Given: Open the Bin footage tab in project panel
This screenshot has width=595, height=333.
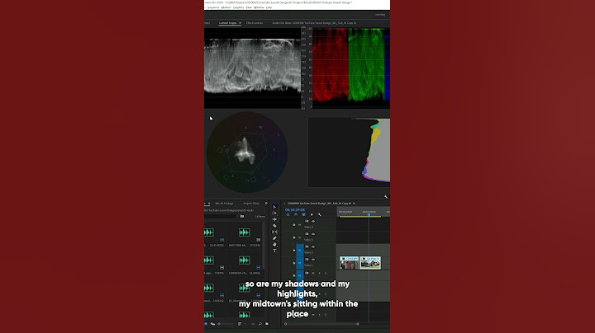Looking at the screenshot, I should tap(224, 204).
